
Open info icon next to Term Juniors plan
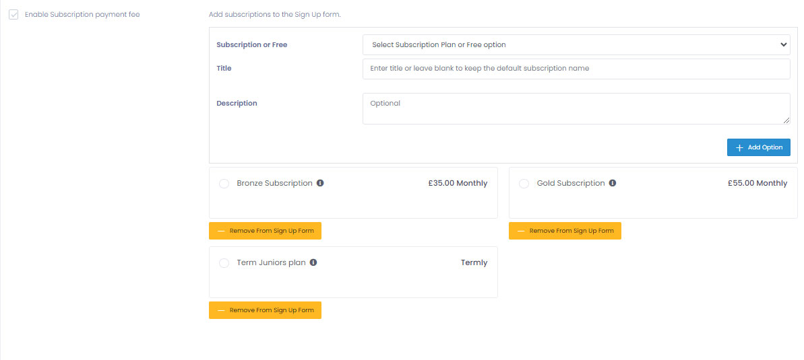click(x=313, y=262)
